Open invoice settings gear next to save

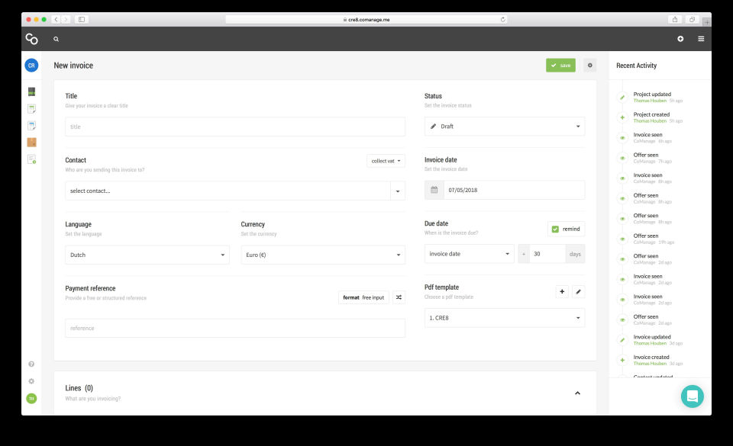point(590,66)
